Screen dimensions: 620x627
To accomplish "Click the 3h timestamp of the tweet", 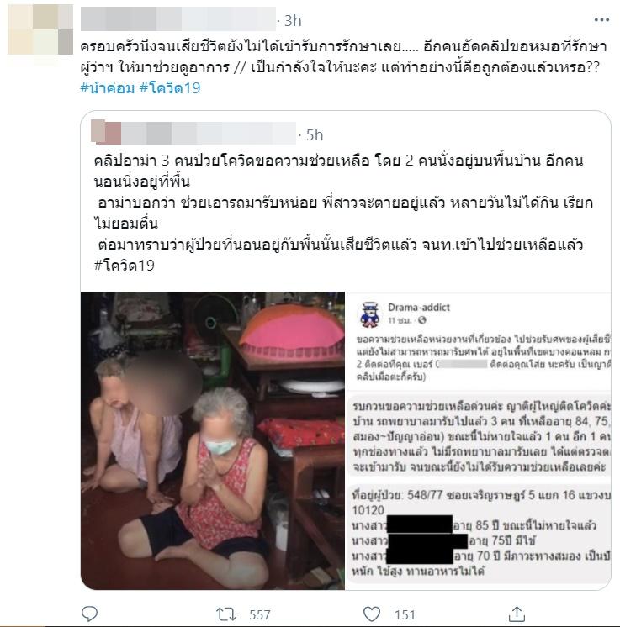I will [293, 21].
